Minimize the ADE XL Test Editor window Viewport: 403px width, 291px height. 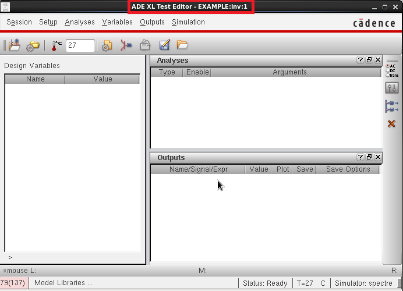(x=374, y=7)
